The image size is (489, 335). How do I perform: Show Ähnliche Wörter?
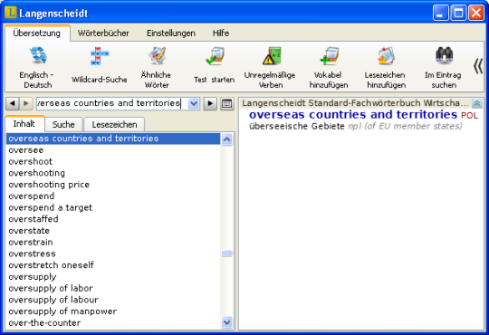(x=157, y=67)
